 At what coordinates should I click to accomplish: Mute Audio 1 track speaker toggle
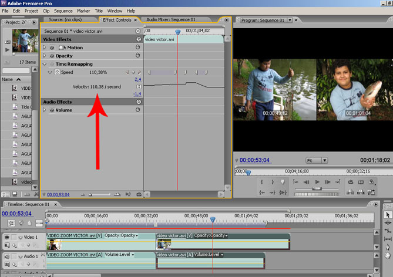click(7, 256)
